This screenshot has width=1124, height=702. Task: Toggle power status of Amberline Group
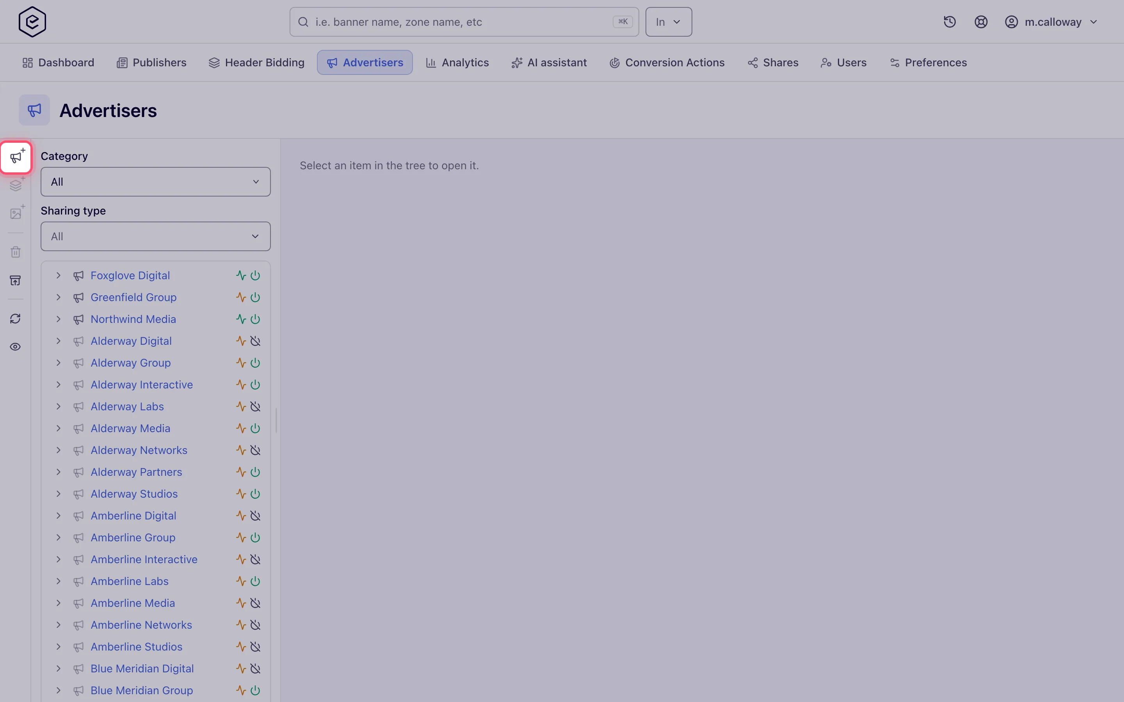255,538
